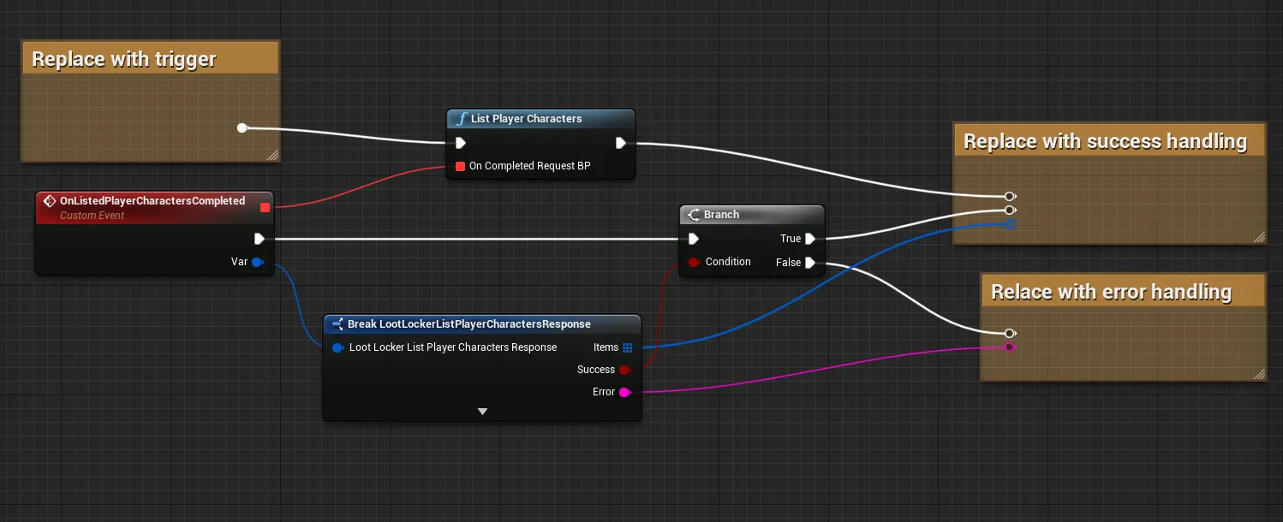Viewport: 1283px width, 522px height.
Task: Select the OnListedPlayerCharactersCompleted node title
Action: [x=152, y=201]
